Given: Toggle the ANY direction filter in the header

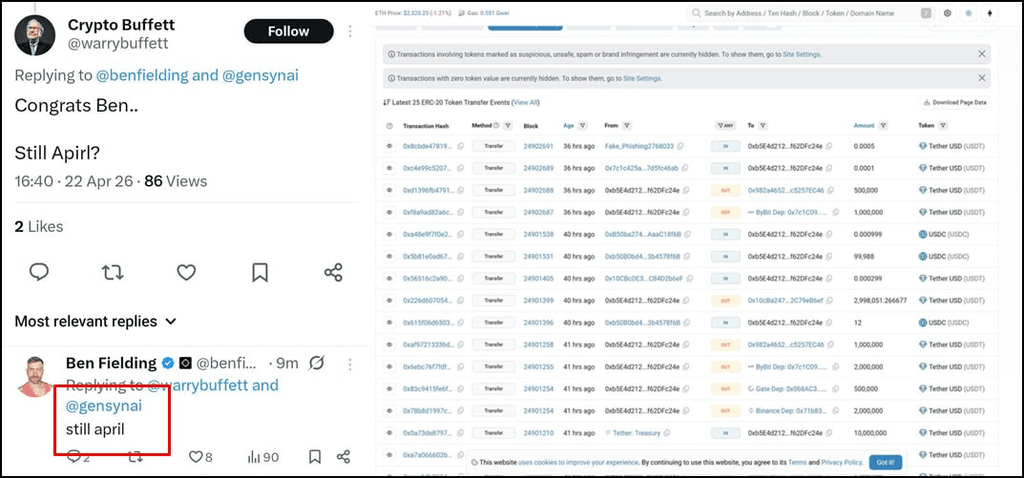Looking at the screenshot, I should (725, 126).
